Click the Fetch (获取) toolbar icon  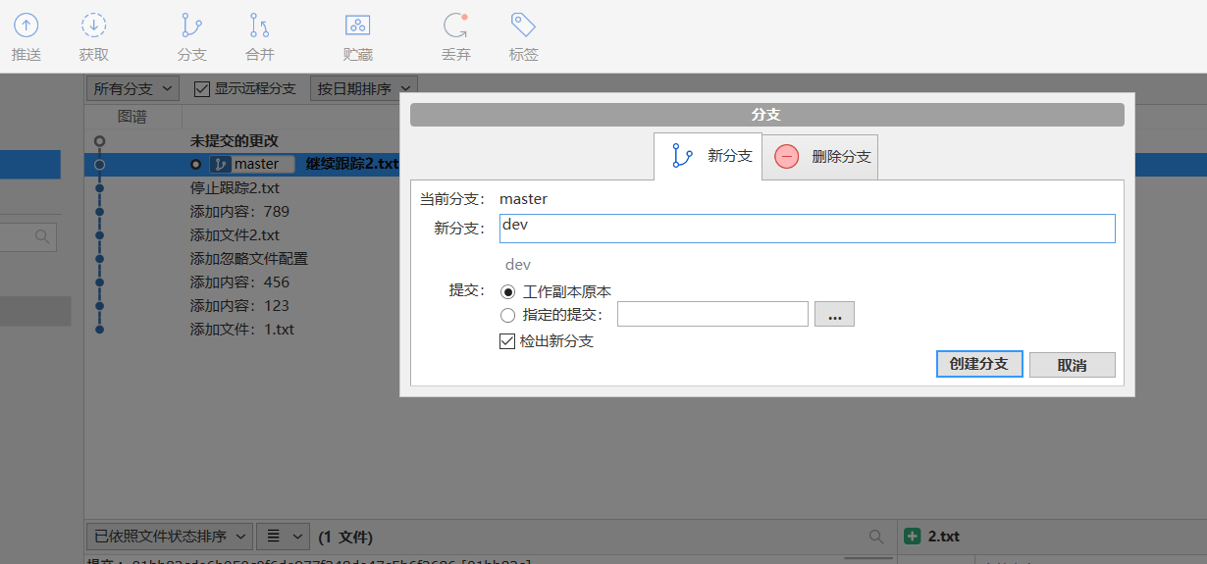click(93, 26)
